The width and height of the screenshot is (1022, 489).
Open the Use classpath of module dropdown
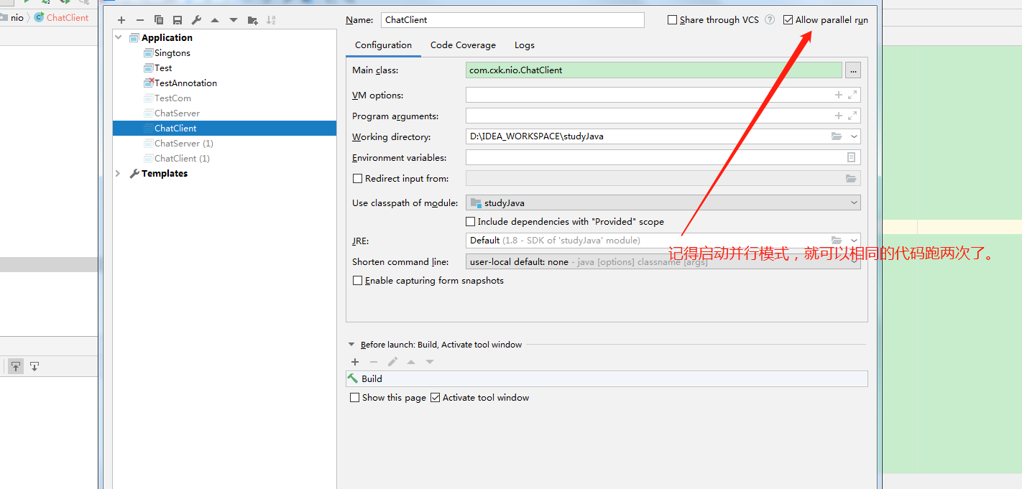(663, 203)
